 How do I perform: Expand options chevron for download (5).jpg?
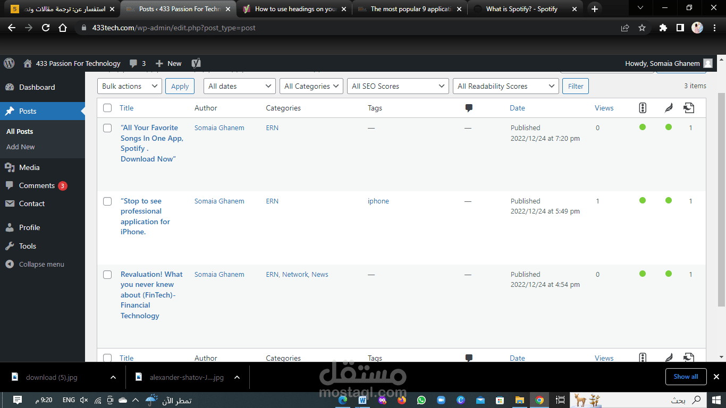113,377
